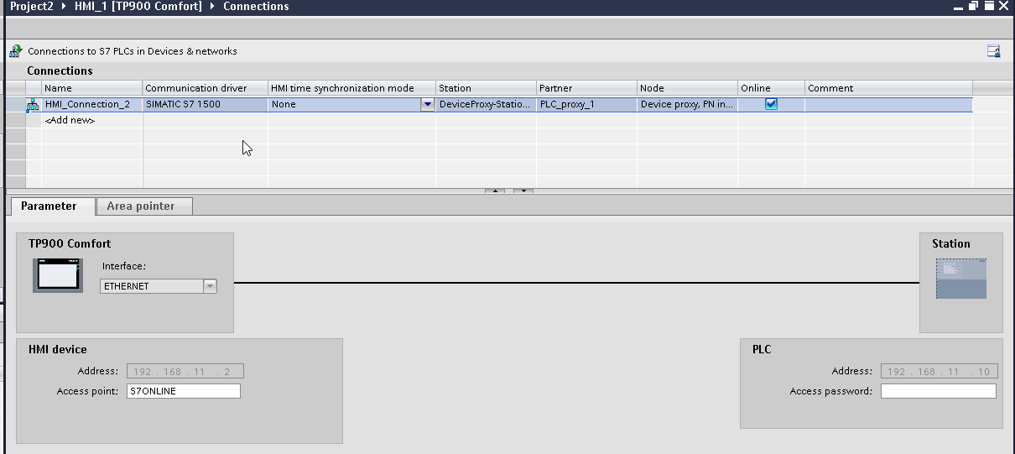Click the Connections to S7 PLCs network icon
This screenshot has height=454, width=1015.
click(16, 51)
